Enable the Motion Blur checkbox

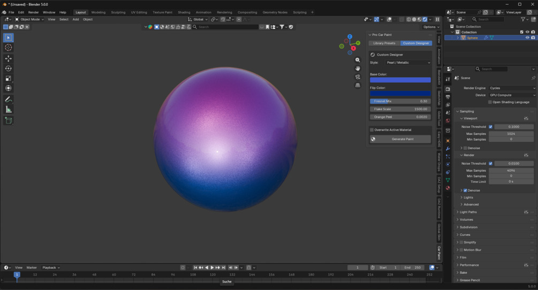pyautogui.click(x=461, y=250)
